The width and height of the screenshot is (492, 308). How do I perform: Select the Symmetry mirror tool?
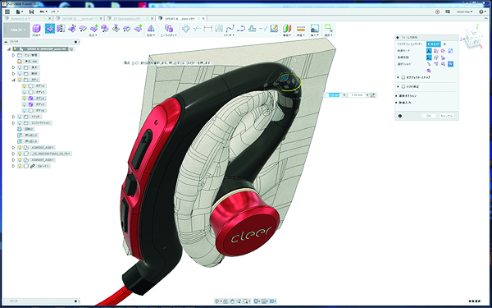point(151,29)
